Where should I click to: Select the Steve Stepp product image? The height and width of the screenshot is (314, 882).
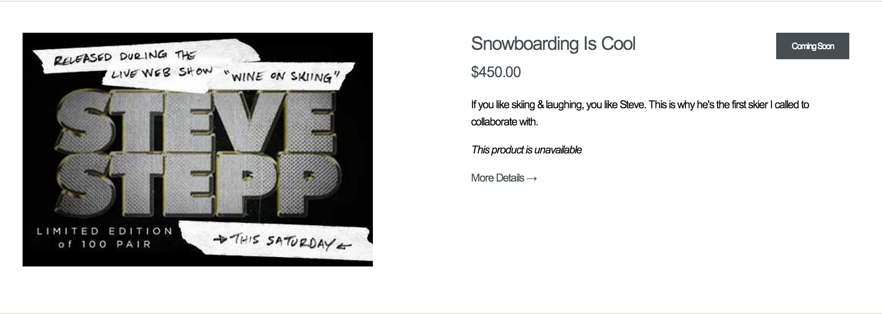[x=197, y=149]
